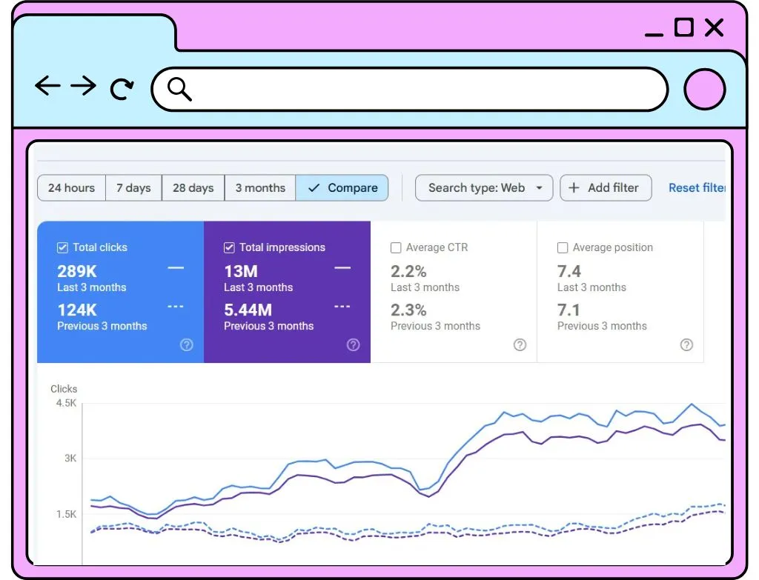Open the pink profile circle
This screenshot has width=759, height=580.
(704, 90)
